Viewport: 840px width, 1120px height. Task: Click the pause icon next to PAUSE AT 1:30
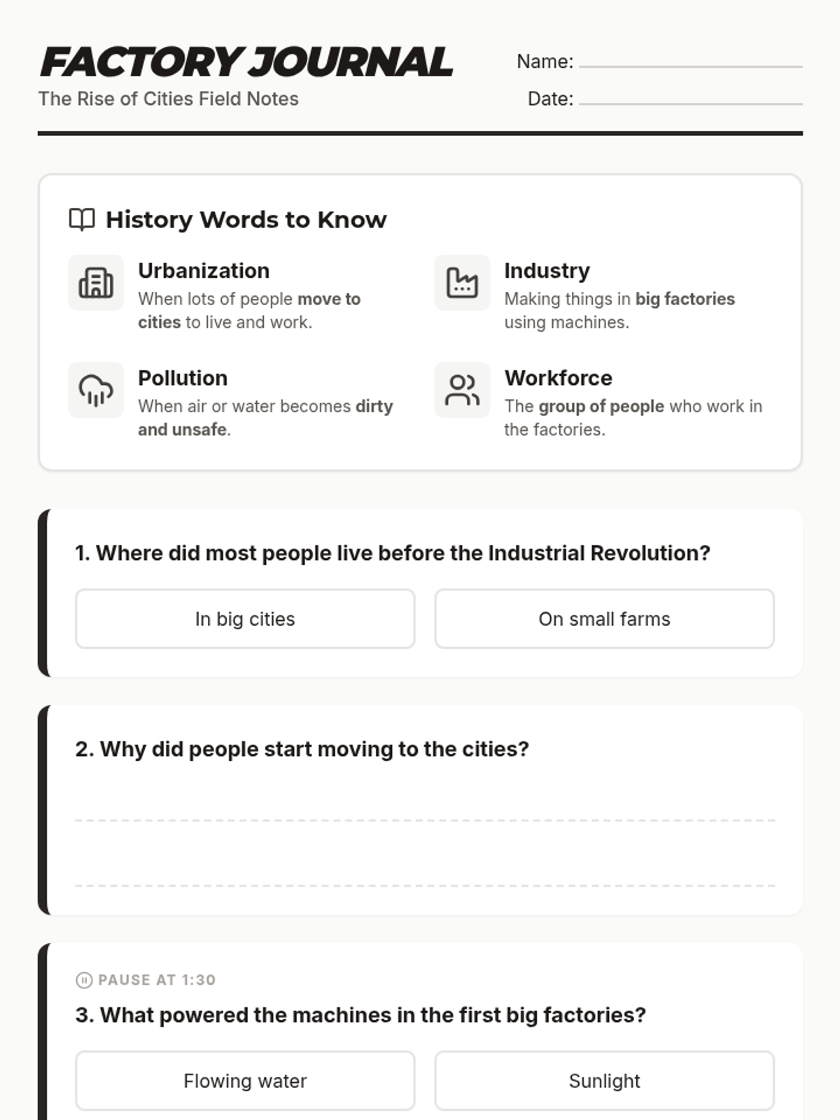pos(84,980)
